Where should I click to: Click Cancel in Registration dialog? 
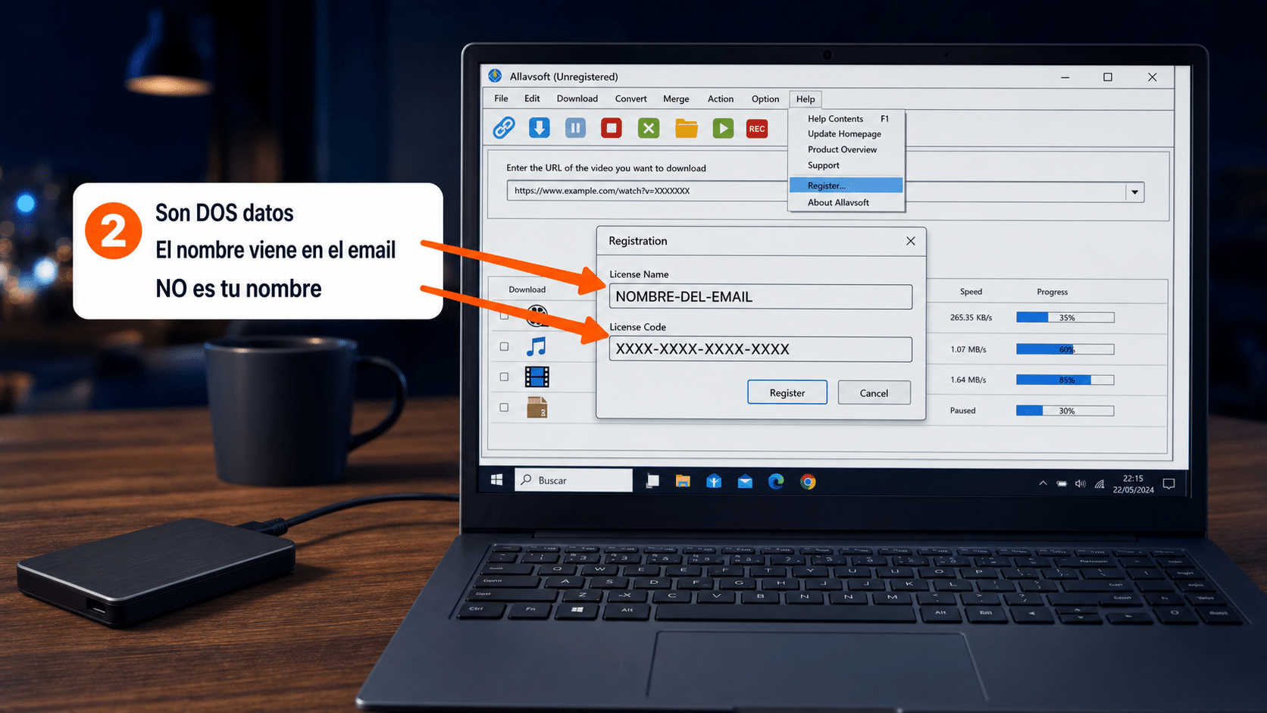click(x=874, y=392)
